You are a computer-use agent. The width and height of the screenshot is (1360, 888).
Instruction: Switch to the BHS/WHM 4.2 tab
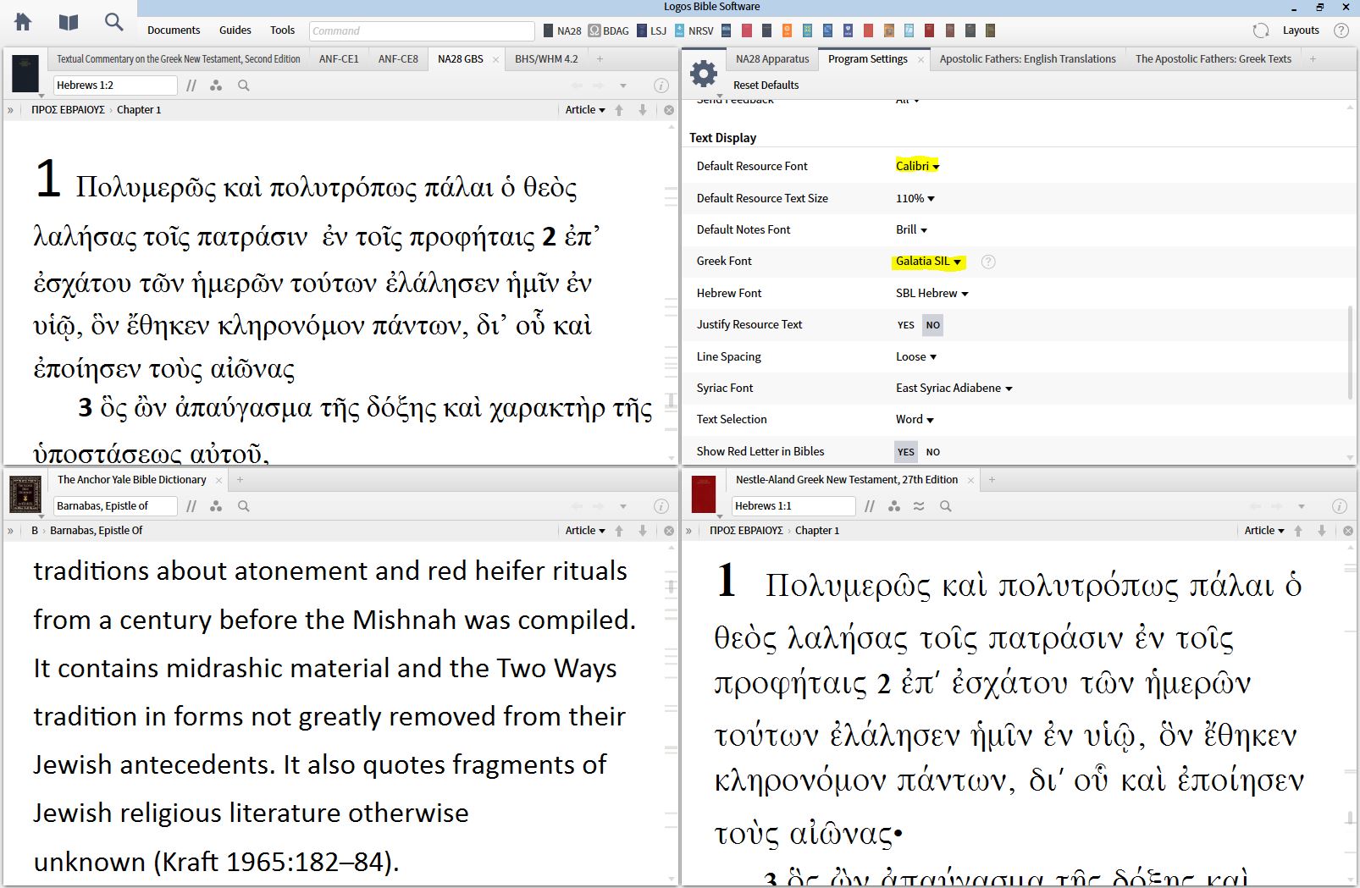pos(546,59)
